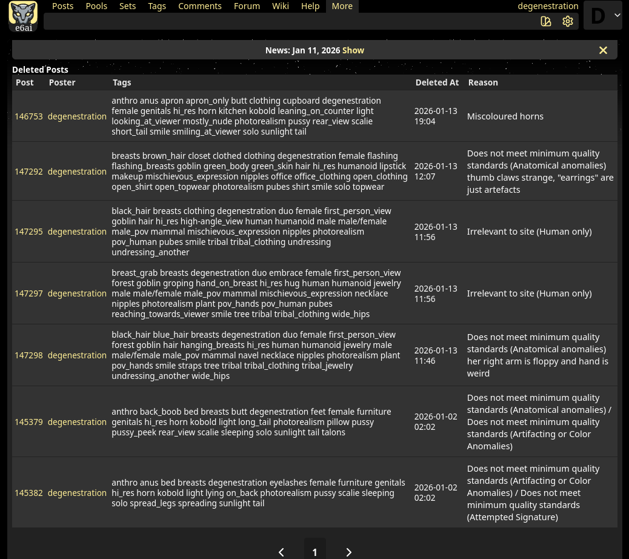Image resolution: width=629 pixels, height=559 pixels.
Task: Open post 146753 link
Action: 28,116
